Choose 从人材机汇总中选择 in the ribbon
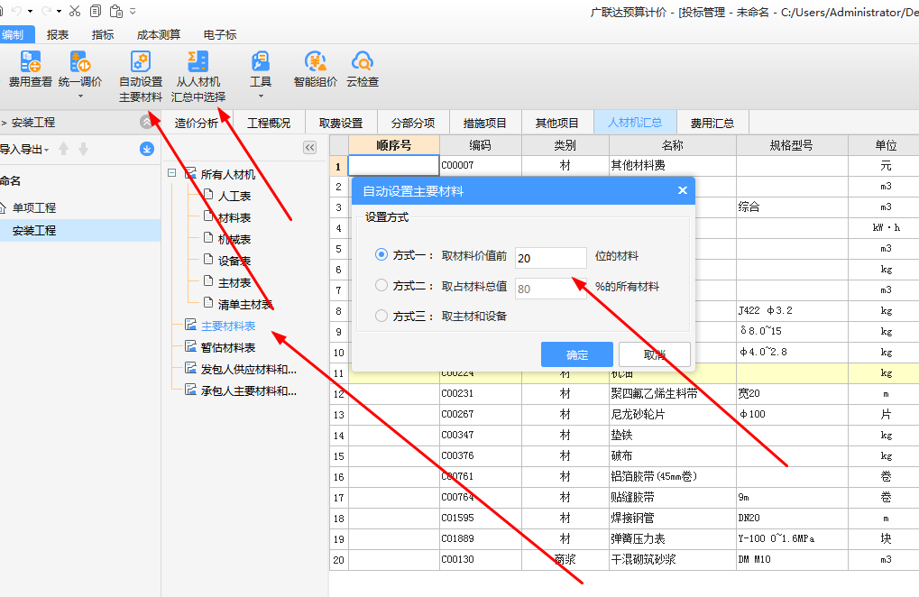Screen dimensions: 919x597 pyautogui.click(x=198, y=77)
